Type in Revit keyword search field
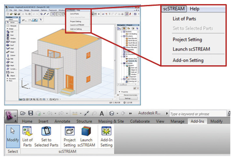 pyautogui.click(x=198, y=114)
